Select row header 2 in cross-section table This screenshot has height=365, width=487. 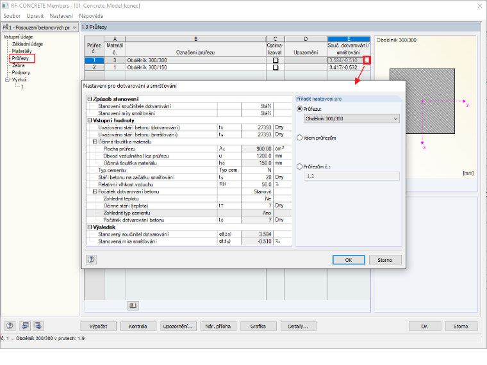coord(94,67)
